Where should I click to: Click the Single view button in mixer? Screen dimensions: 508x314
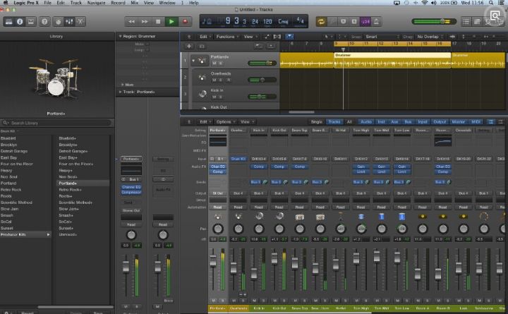click(317, 122)
